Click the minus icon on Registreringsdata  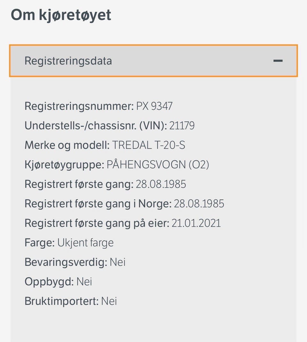(278, 61)
